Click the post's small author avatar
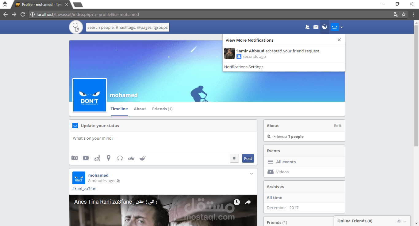The image size is (419, 226). [79, 178]
